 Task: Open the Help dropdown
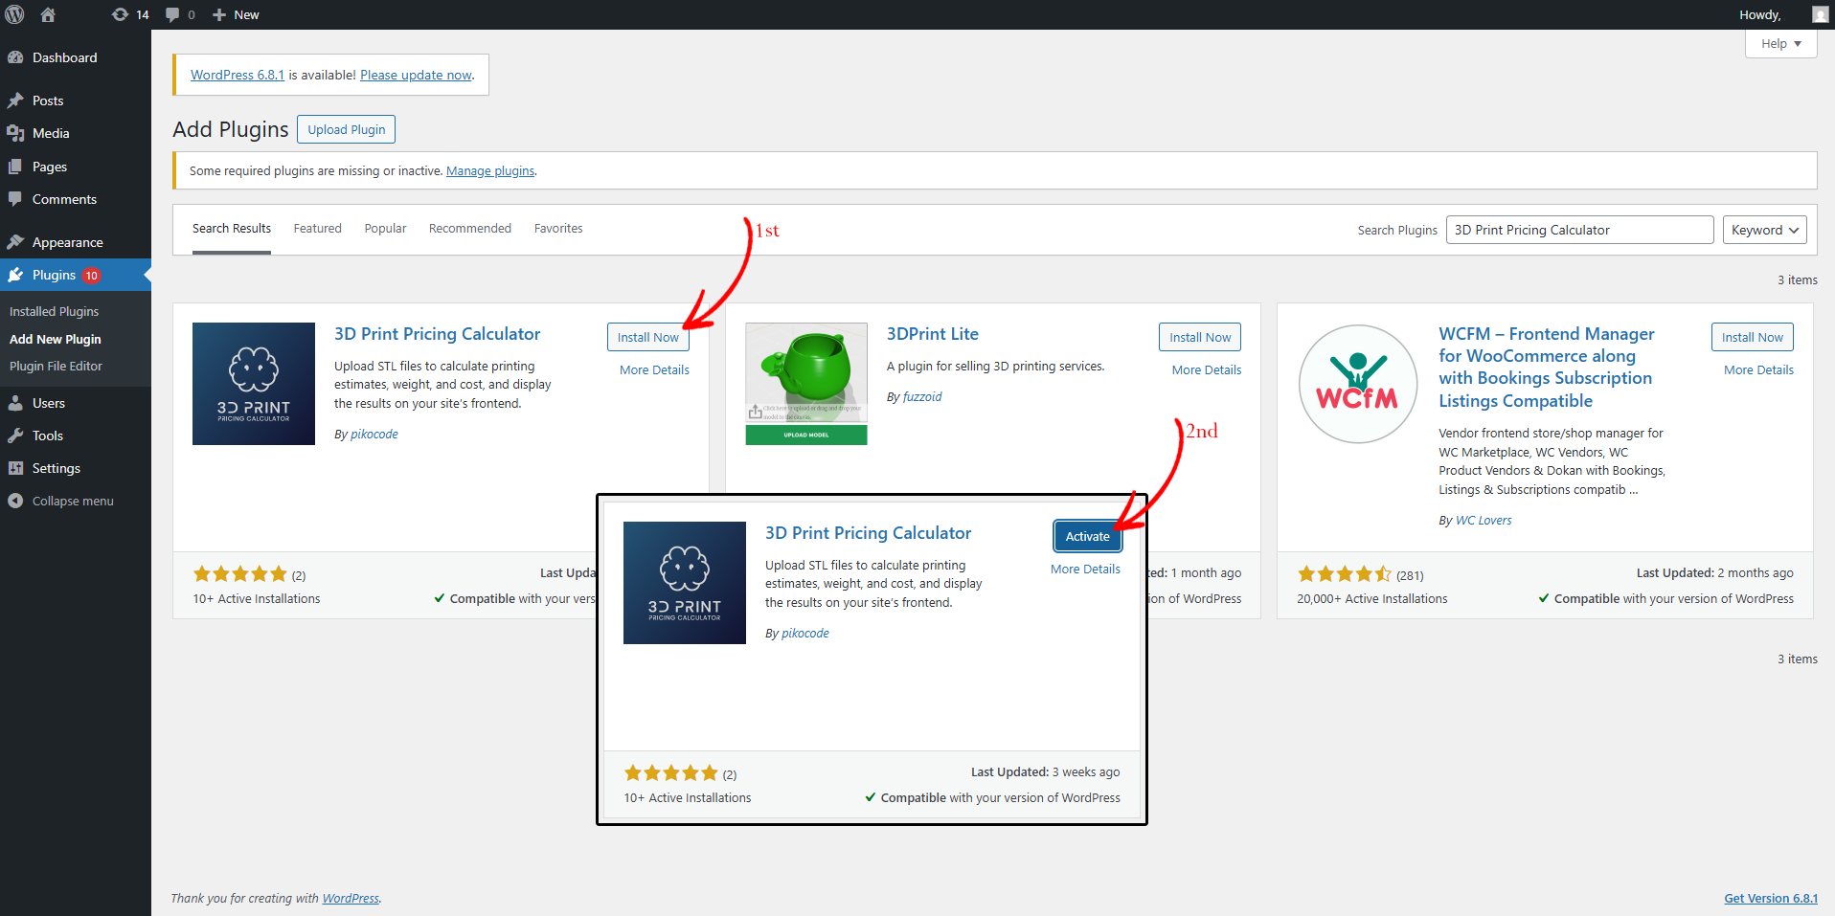click(1780, 44)
